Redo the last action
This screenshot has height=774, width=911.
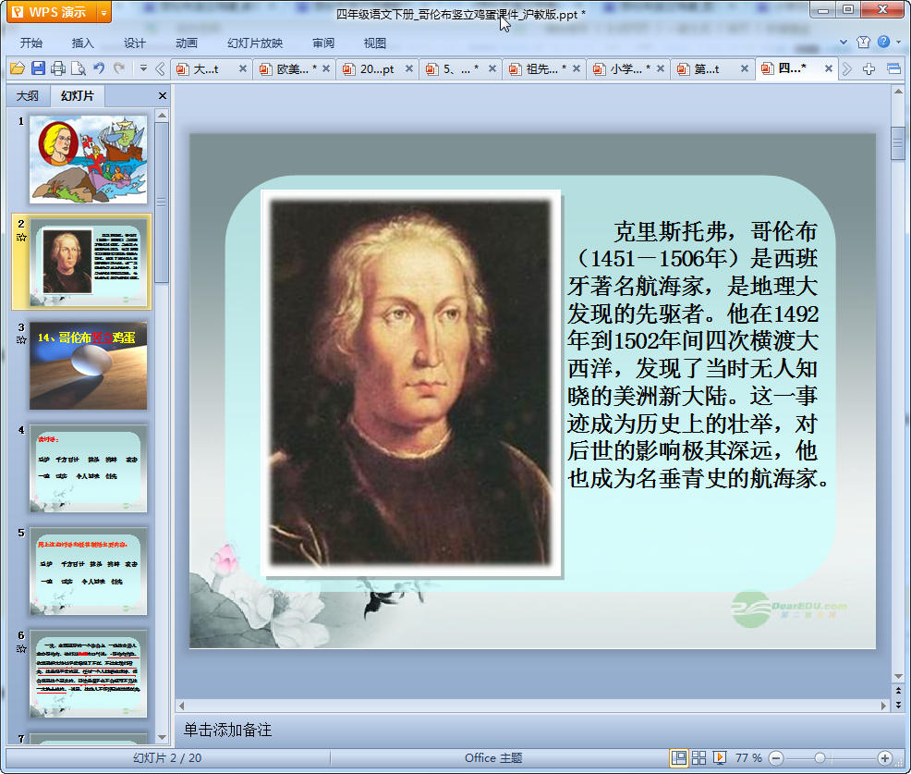(119, 68)
